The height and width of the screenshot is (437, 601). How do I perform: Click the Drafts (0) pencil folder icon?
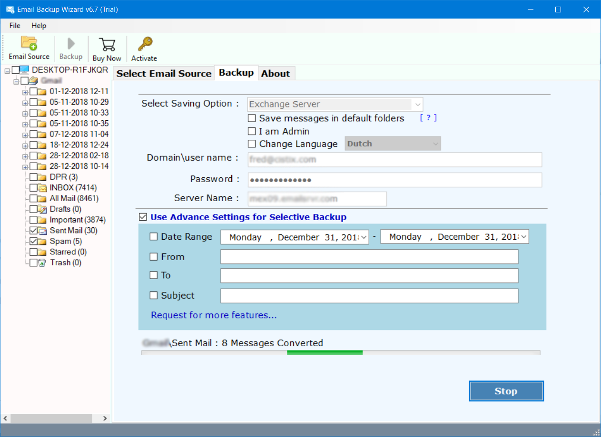(42, 209)
